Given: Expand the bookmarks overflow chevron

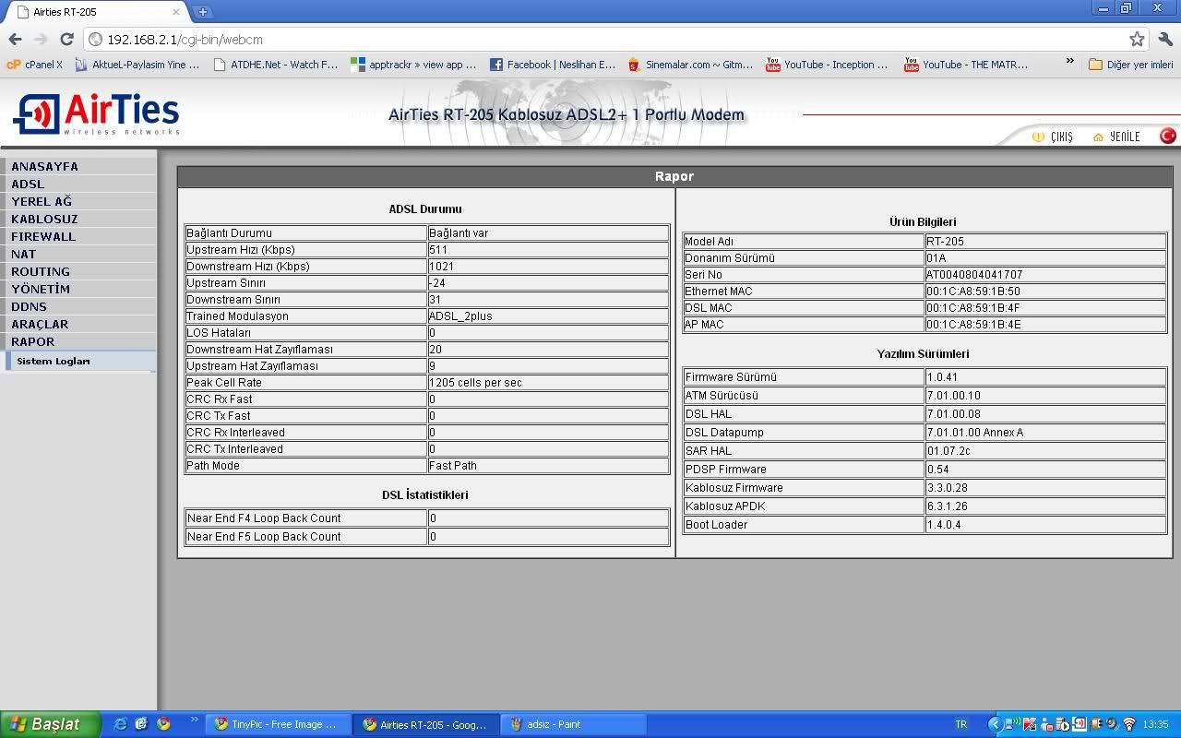Looking at the screenshot, I should 1070,62.
